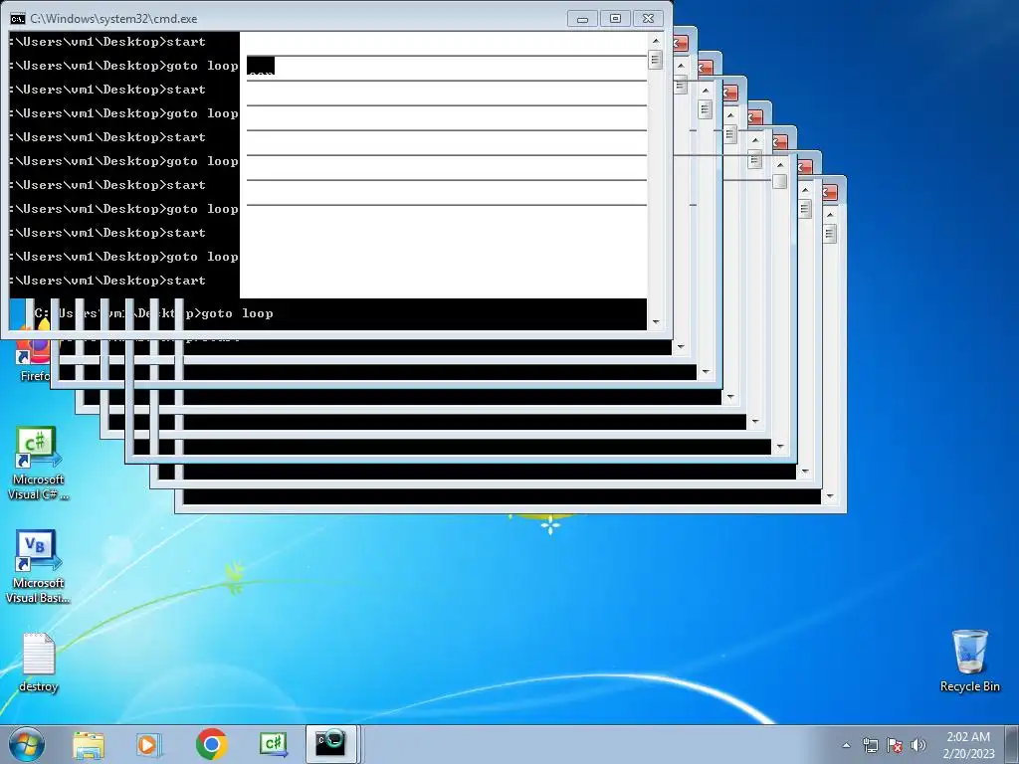Screen dimensions: 1019x764
Task: Close the rearmost cmd window
Action: point(830,192)
